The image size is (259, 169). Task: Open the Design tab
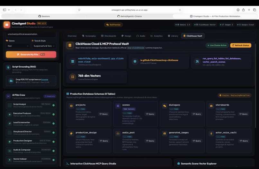pyautogui.click(x=126, y=36)
